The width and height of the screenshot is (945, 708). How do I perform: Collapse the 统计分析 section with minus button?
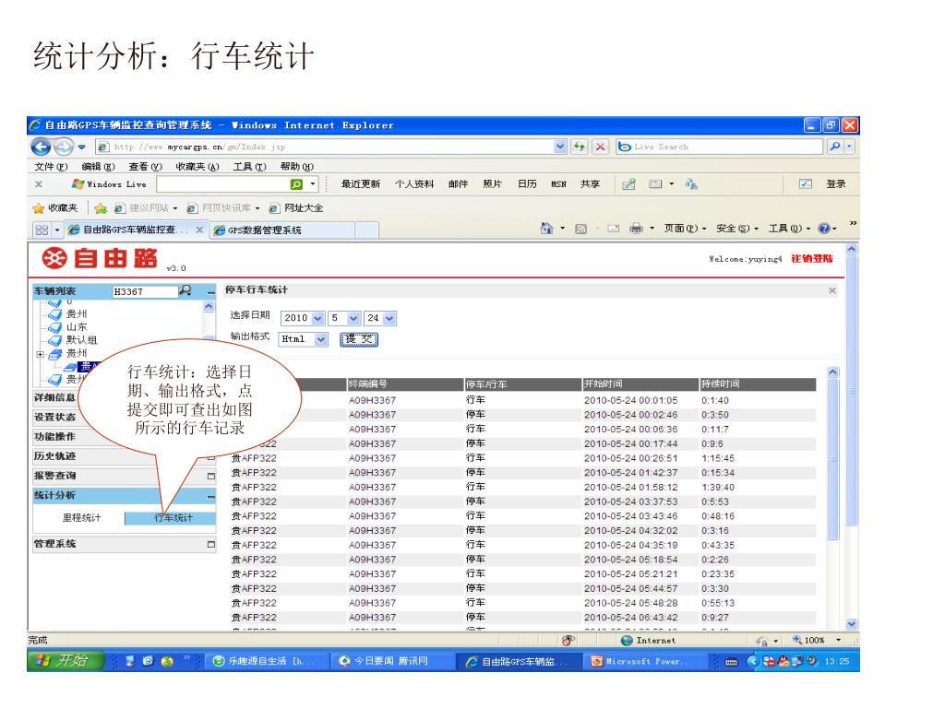click(x=210, y=496)
